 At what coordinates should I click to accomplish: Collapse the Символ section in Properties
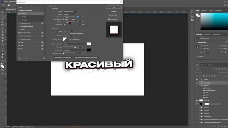pos(197,57)
